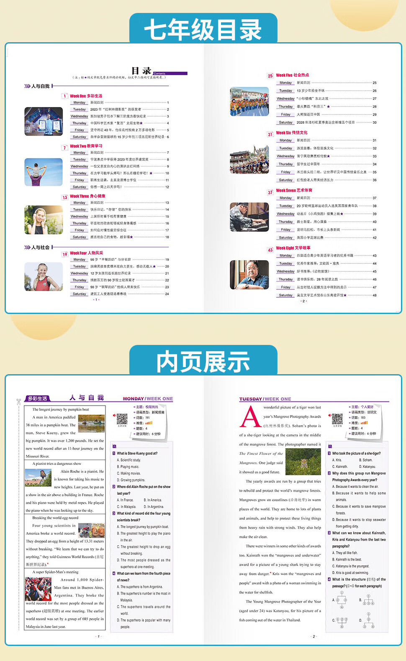Click the 多彩生活 purple tag on Monday page
This screenshot has width=406, height=661.
(37, 398)
